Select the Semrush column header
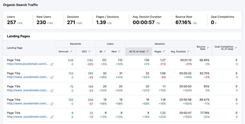This screenshot has width=245, height=124. point(66,51)
